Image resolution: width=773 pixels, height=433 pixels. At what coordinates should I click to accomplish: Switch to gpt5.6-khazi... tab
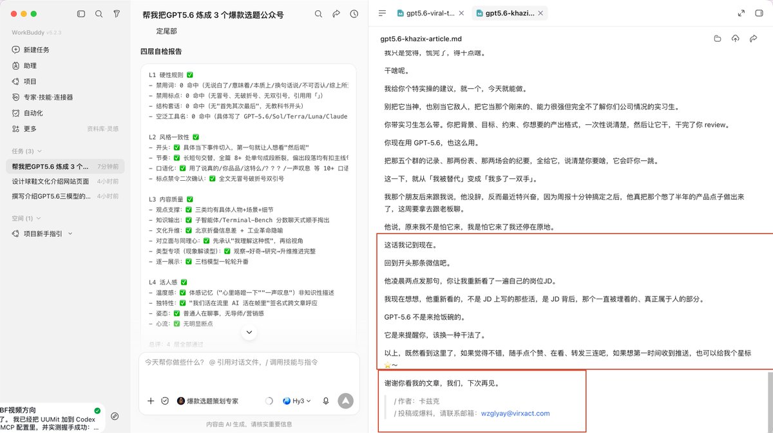(x=507, y=13)
